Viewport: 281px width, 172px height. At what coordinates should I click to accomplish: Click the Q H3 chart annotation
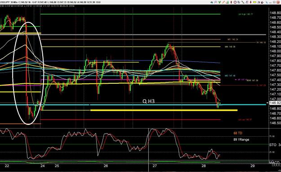[x=148, y=101]
